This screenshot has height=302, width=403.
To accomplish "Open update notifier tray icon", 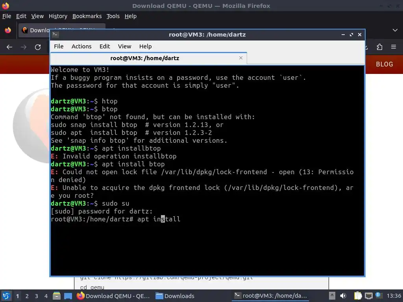I will pos(379,295).
